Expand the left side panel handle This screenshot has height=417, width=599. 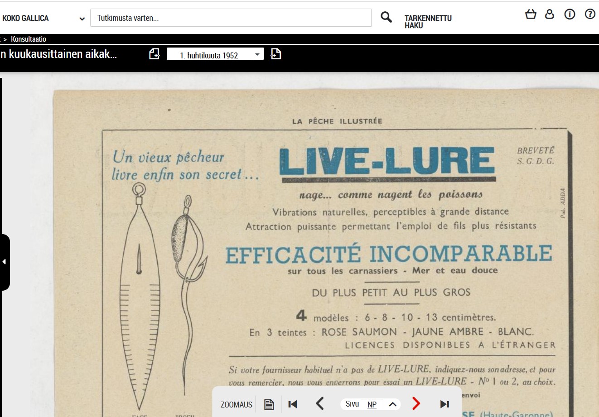pyautogui.click(x=5, y=262)
